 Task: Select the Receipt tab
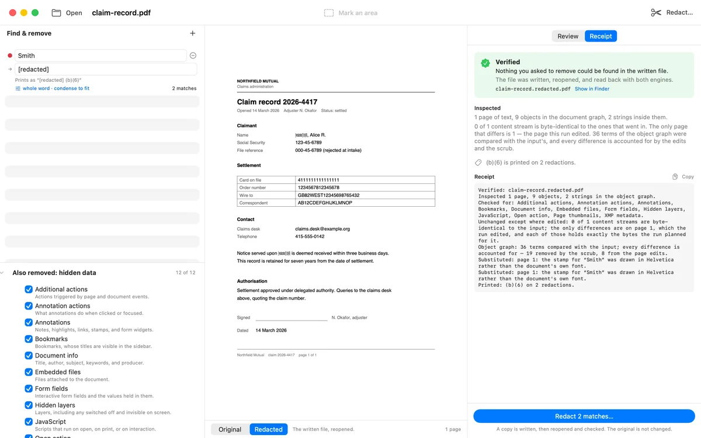601,36
